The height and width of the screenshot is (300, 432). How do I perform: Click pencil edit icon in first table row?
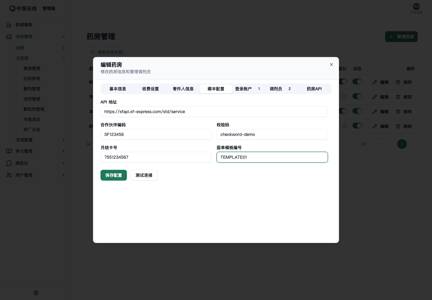point(375,82)
